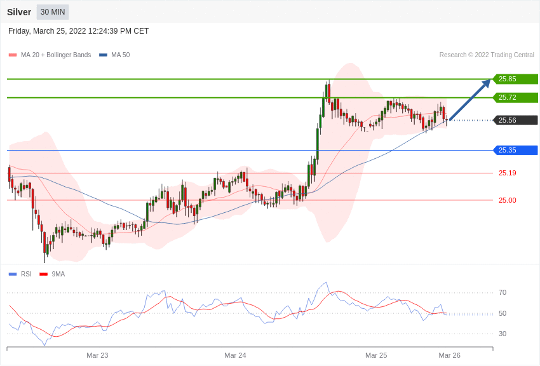
Task: Click the 25.56 current price tag
Action: (x=516, y=120)
